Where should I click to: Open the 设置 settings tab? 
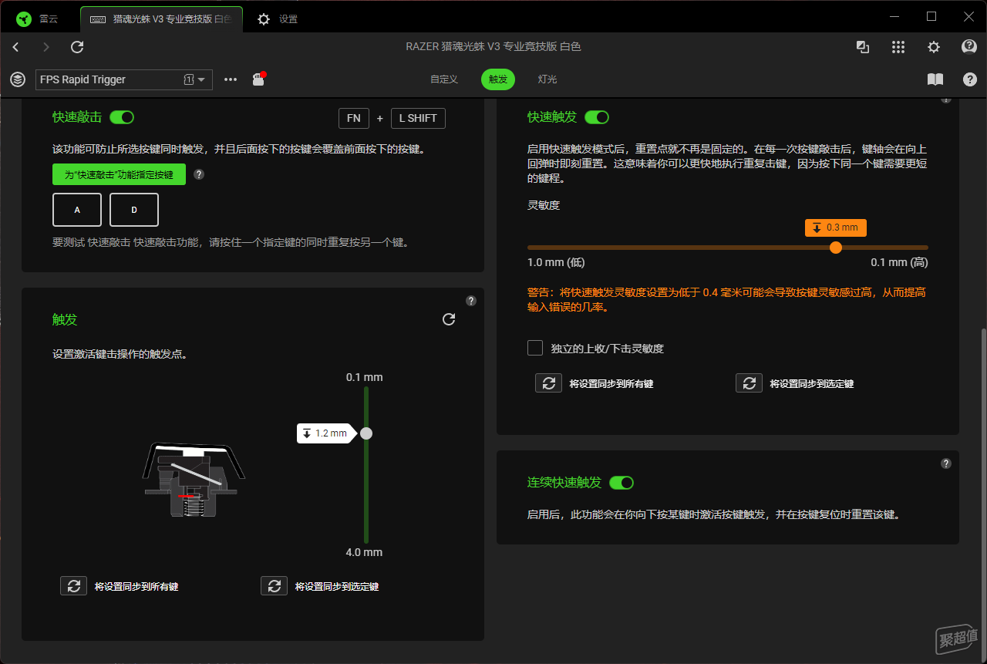click(x=278, y=19)
